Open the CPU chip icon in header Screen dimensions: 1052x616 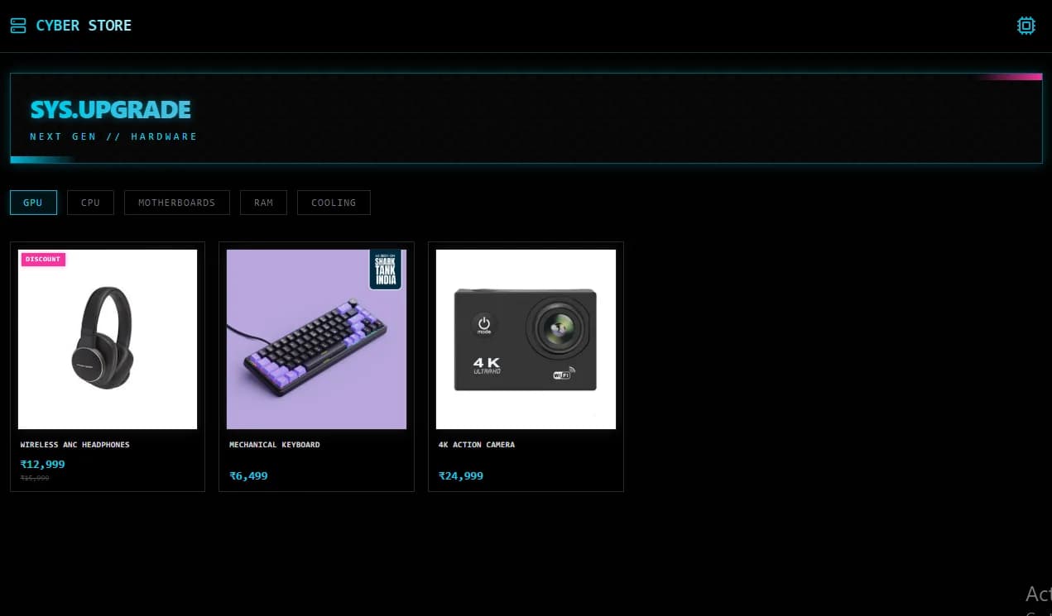click(x=1026, y=26)
